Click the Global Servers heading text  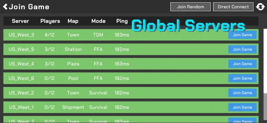(188, 26)
